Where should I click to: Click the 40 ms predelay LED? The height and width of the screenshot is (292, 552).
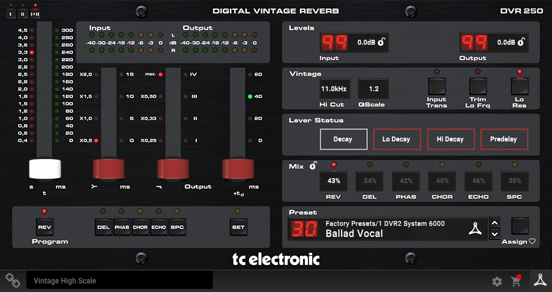[x=250, y=96]
